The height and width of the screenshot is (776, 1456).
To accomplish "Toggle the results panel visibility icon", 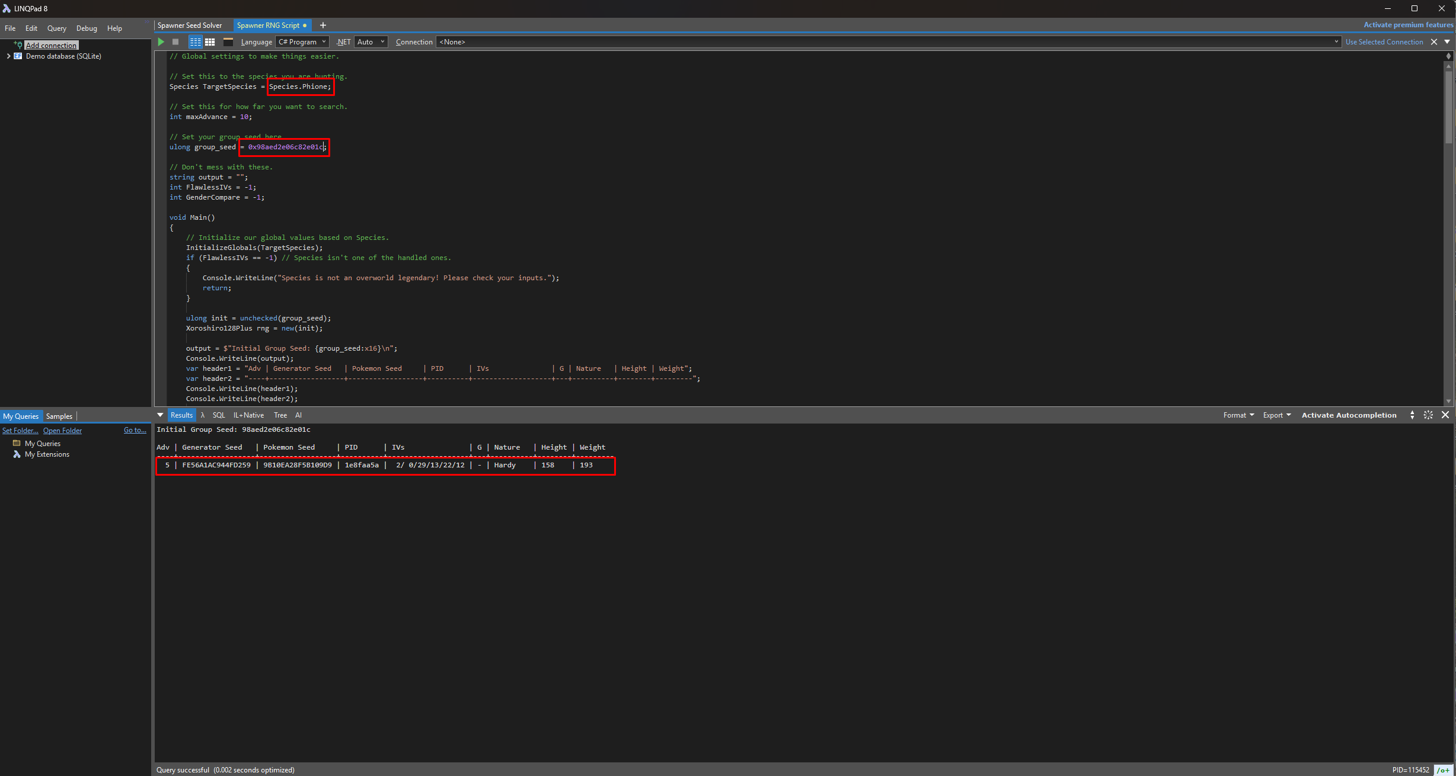I will click(228, 42).
